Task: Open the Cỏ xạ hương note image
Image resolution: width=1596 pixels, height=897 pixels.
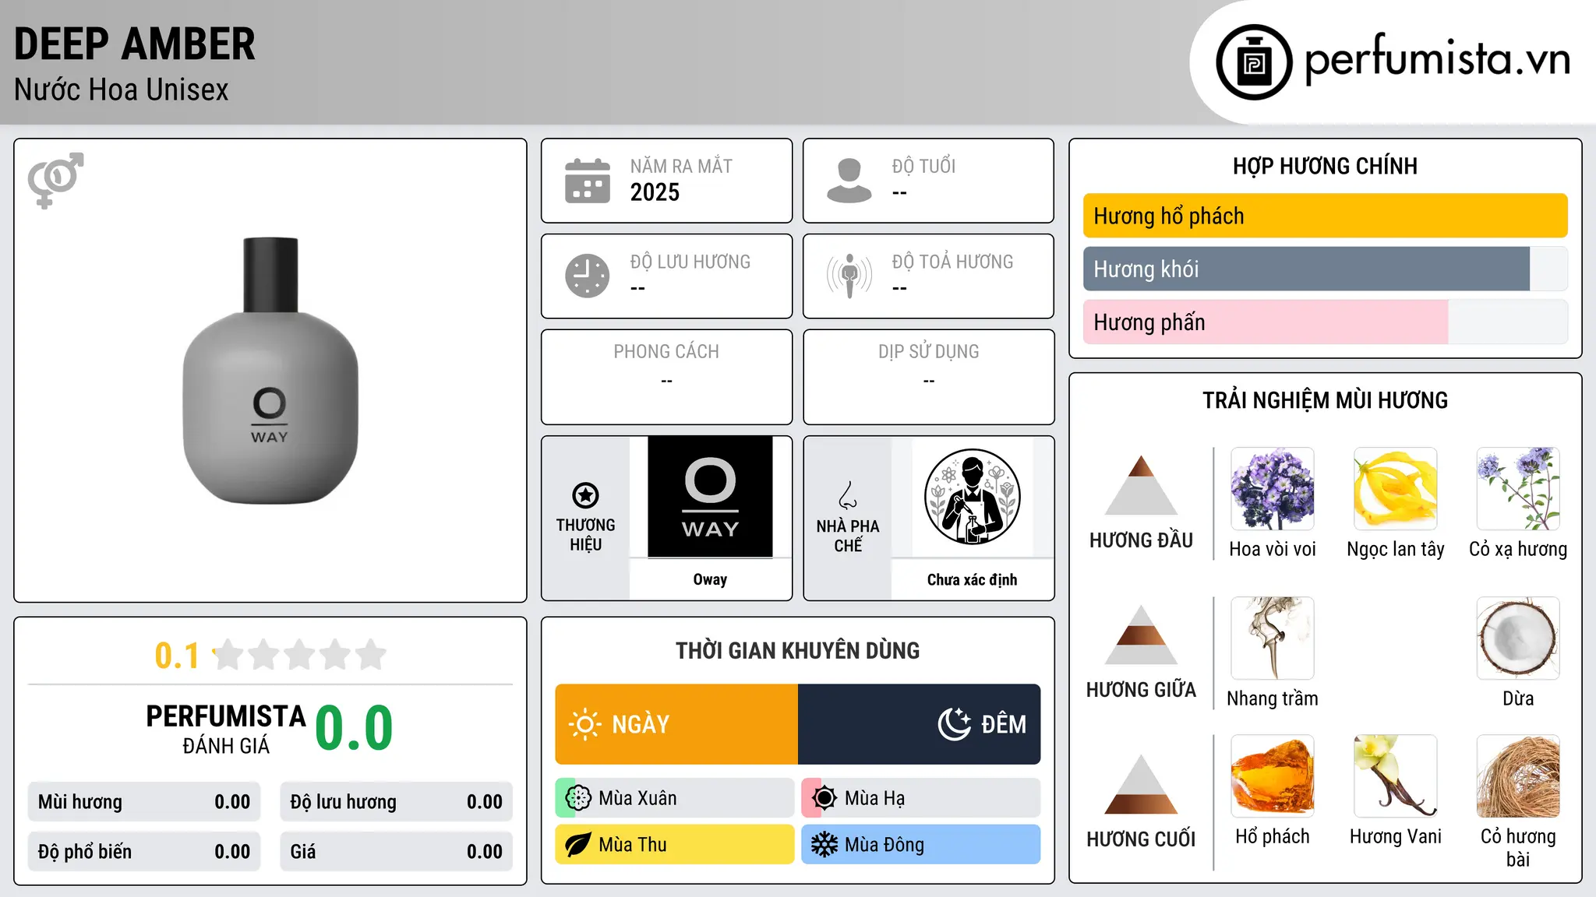Action: click(1518, 489)
